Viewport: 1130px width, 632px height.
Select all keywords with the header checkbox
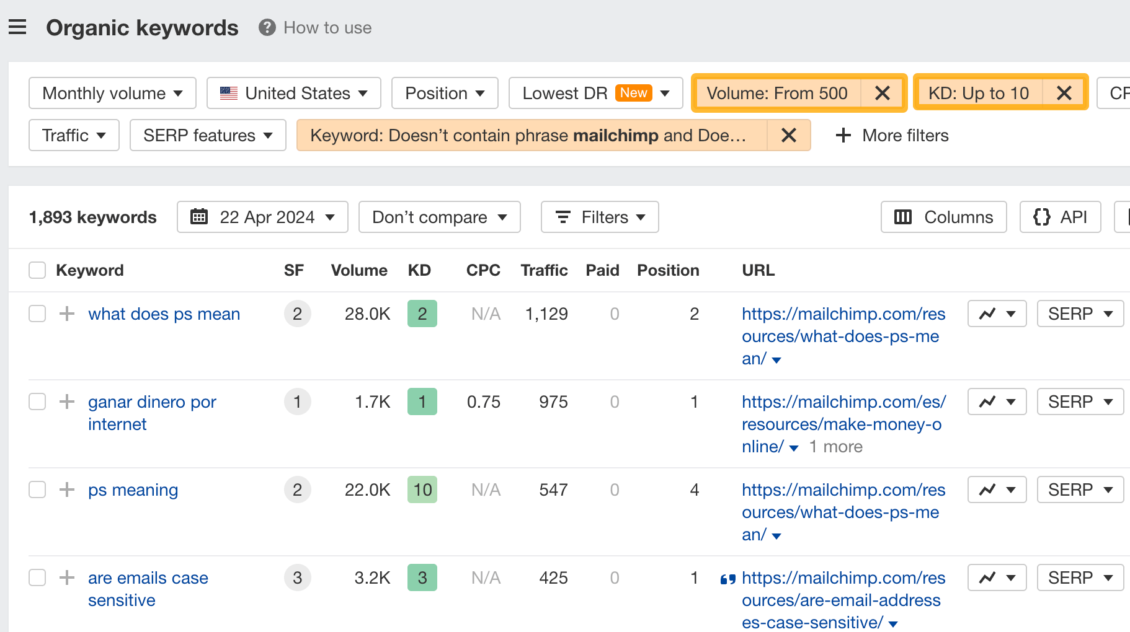point(37,270)
